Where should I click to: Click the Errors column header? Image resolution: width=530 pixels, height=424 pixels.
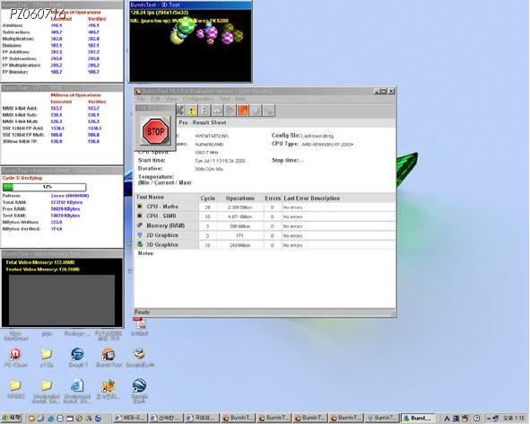tap(273, 199)
